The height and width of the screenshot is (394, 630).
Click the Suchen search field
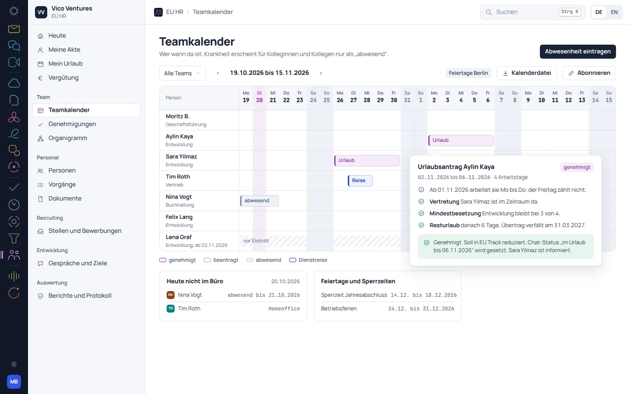532,12
